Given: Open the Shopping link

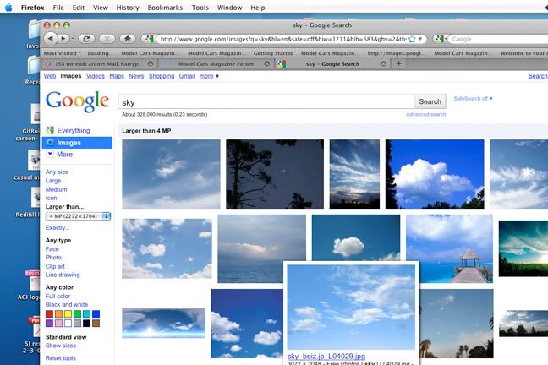Looking at the screenshot, I should [x=162, y=76].
